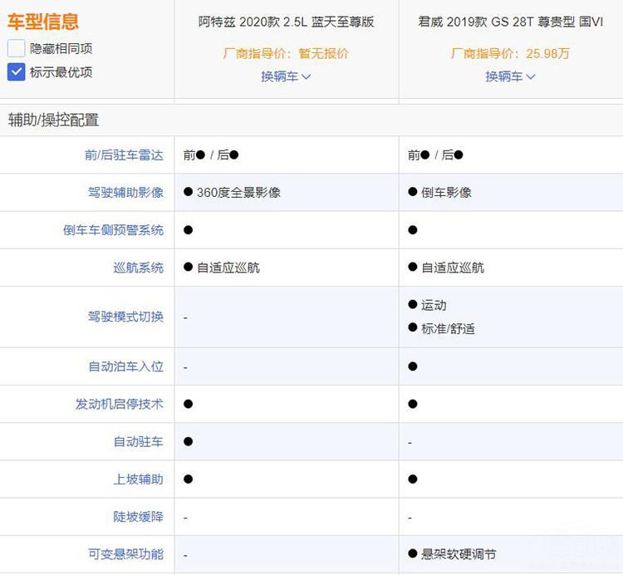
Task: Check the 隐藏相同项 checkbox
Action: coord(17,48)
